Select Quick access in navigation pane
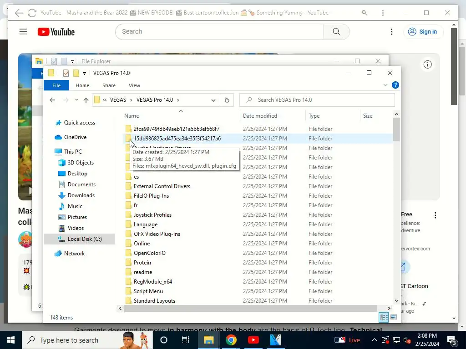This screenshot has height=349, width=466. pyautogui.click(x=76, y=123)
